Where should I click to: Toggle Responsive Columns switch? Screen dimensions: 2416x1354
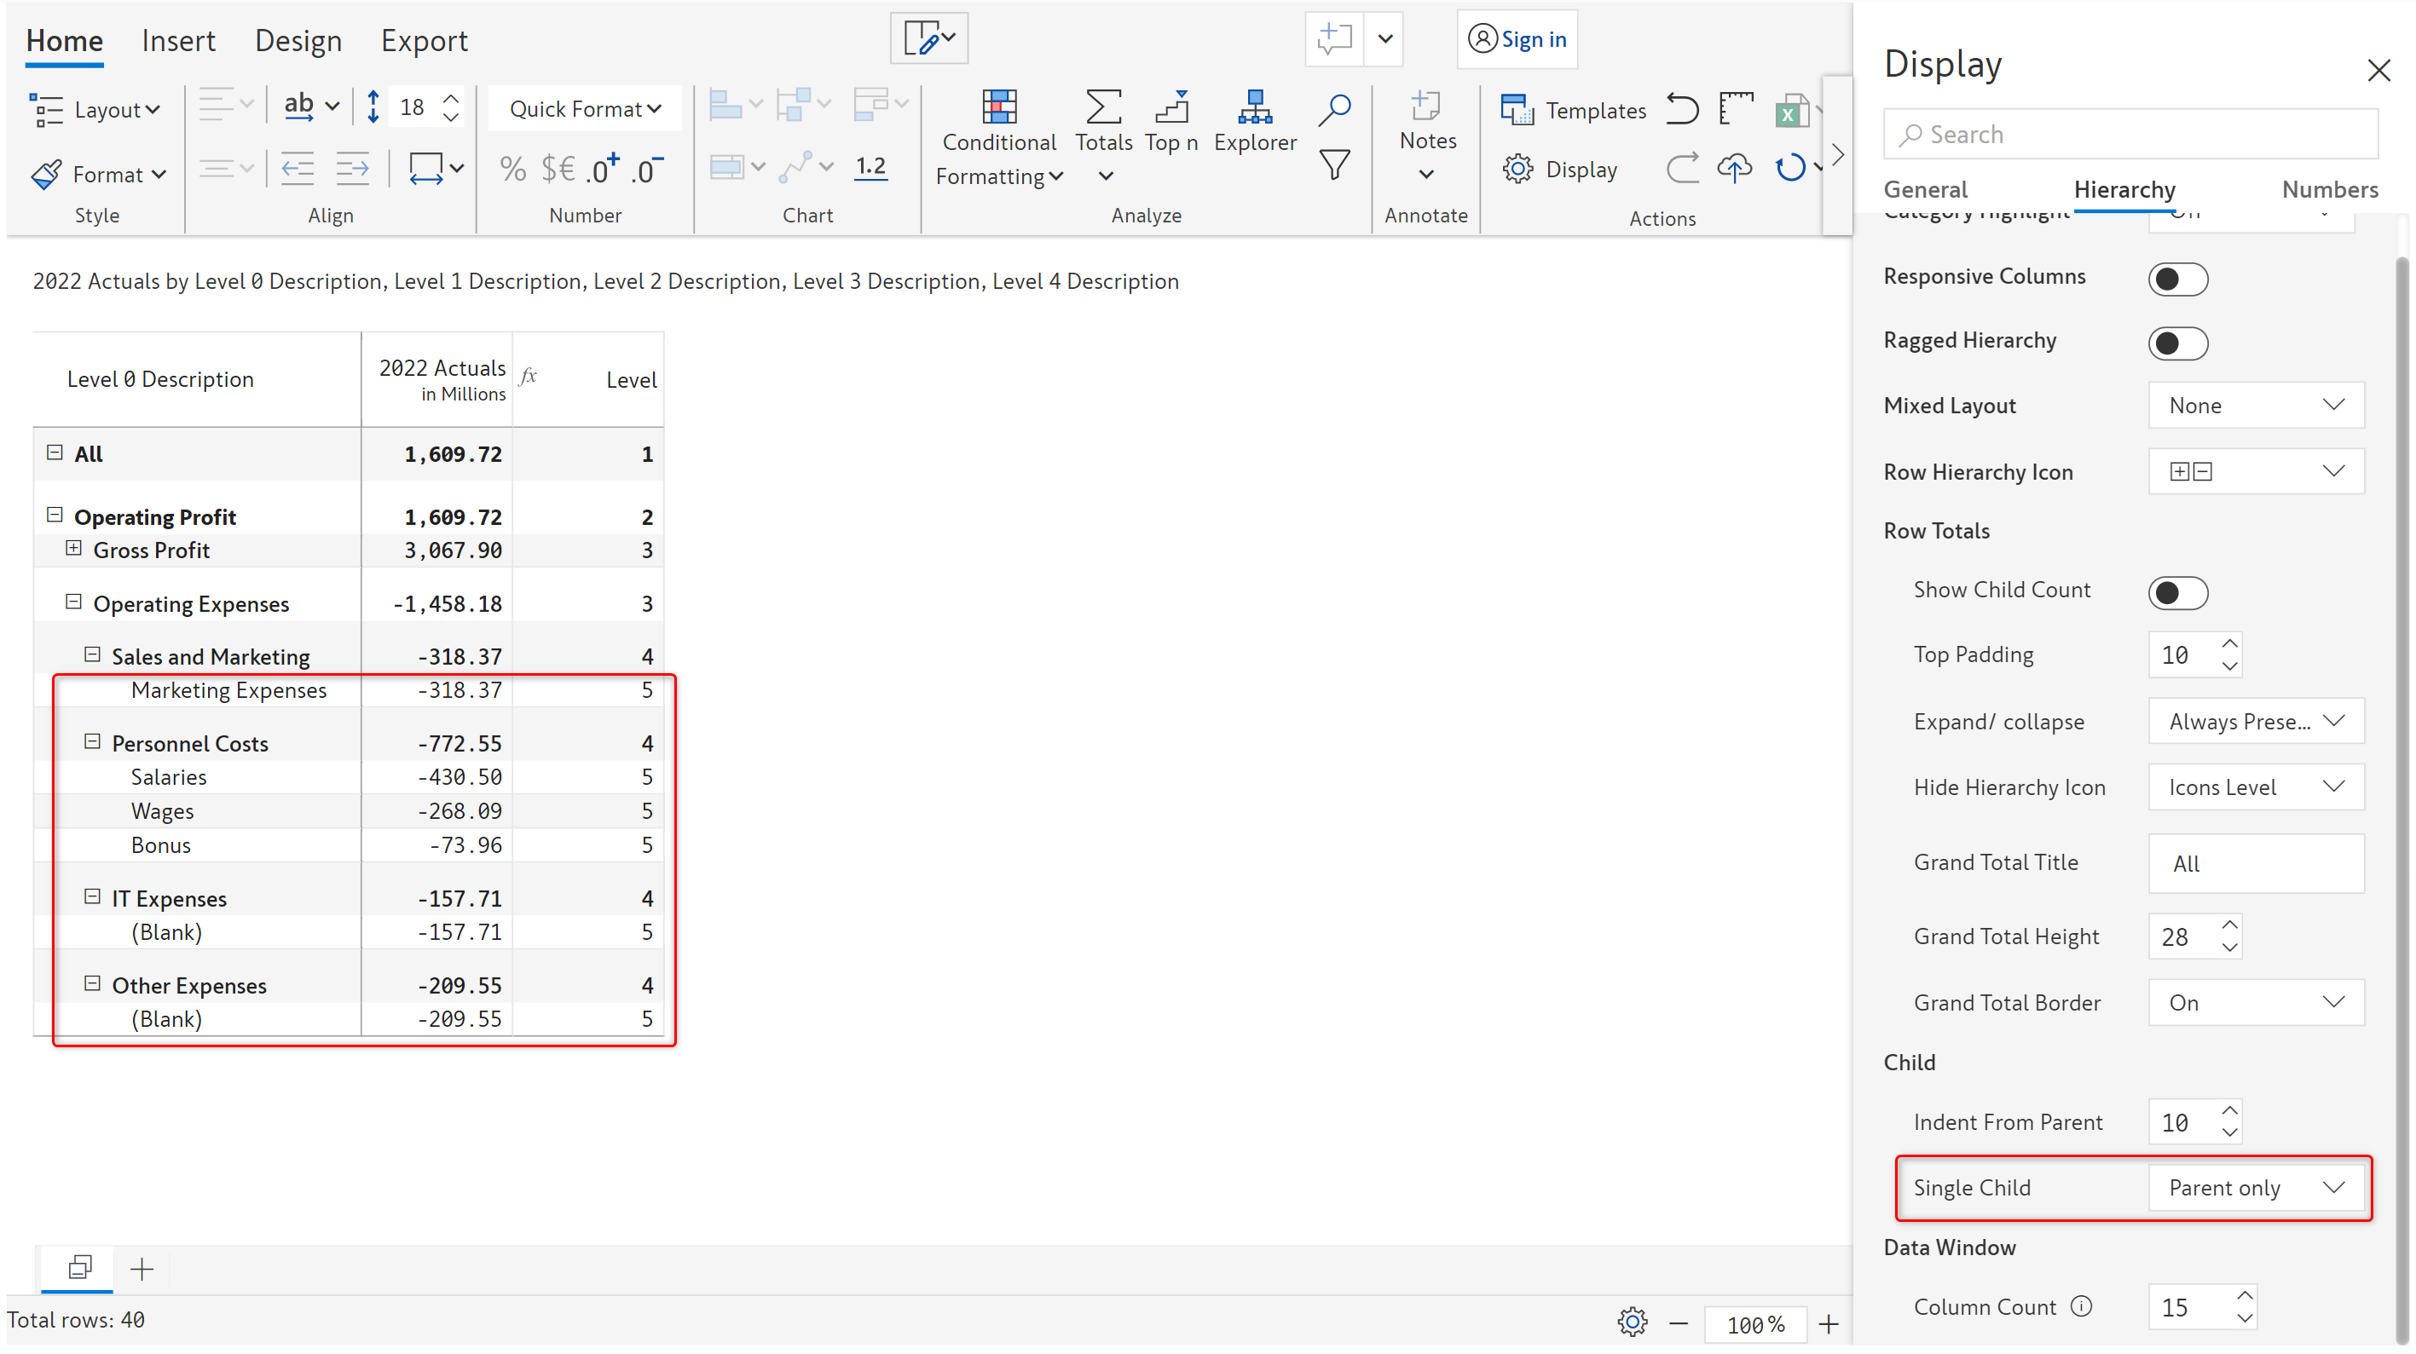2176,279
